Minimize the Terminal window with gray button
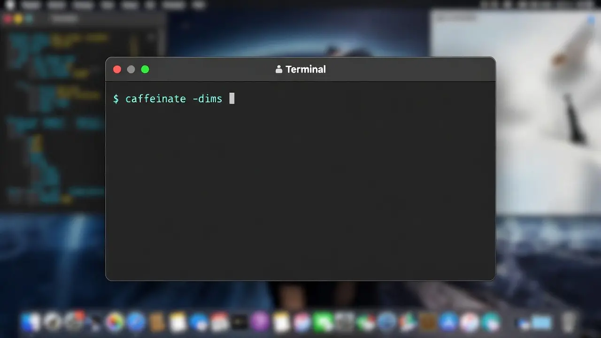This screenshot has height=338, width=601. tap(131, 69)
